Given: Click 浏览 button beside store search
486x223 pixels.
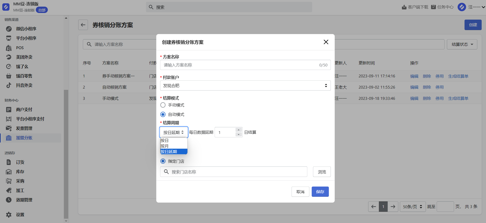Looking at the screenshot, I should pyautogui.click(x=322, y=172).
